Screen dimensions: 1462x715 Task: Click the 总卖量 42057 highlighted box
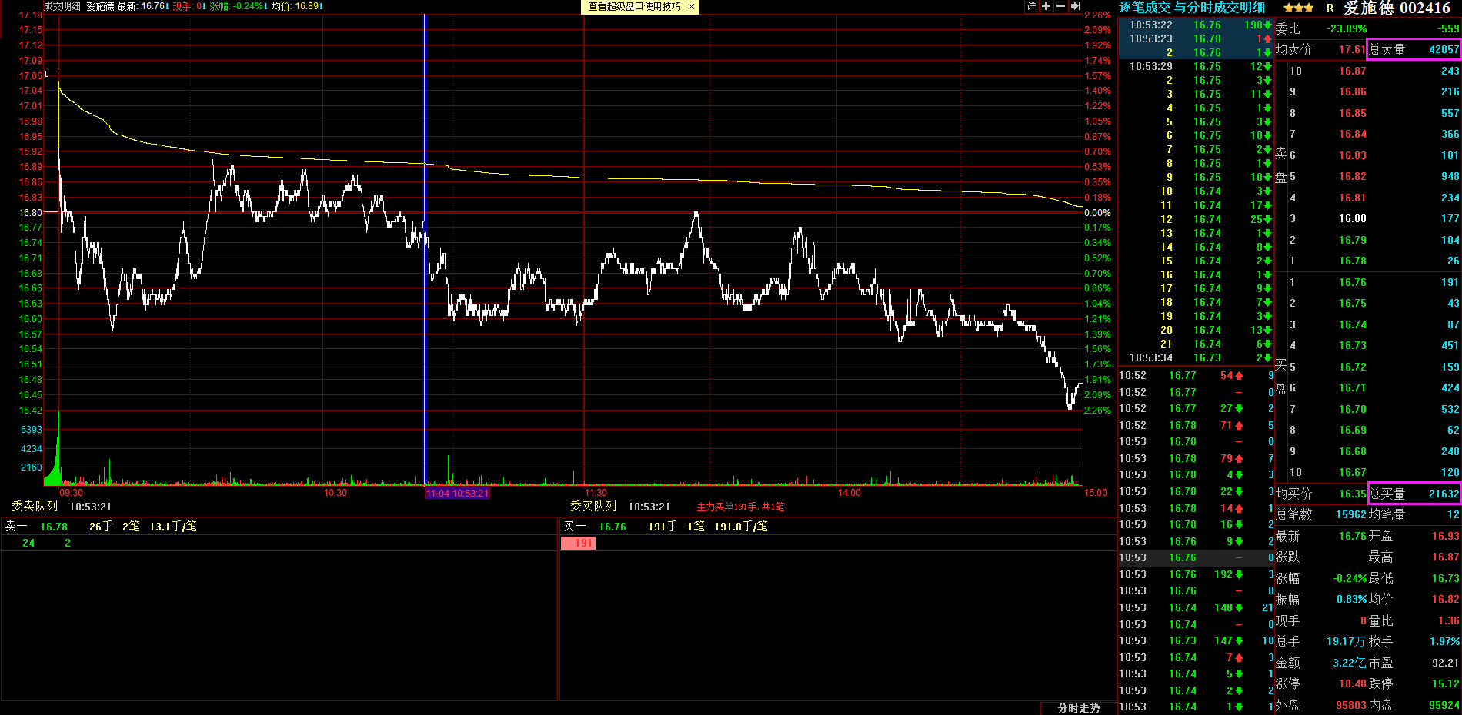click(1414, 49)
